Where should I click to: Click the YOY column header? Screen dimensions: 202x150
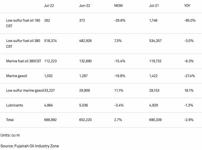coord(187,6)
